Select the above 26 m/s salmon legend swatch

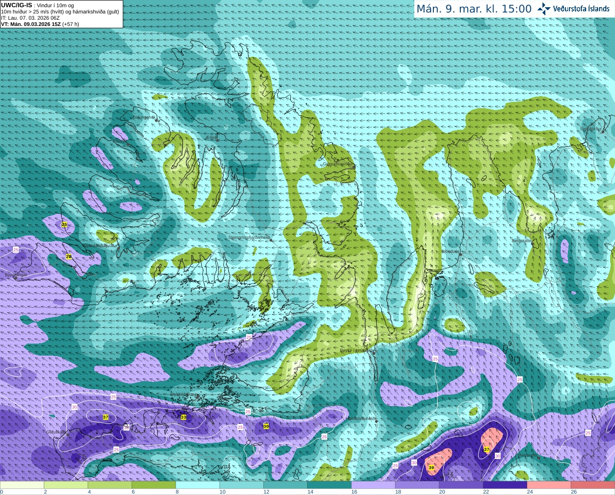[x=593, y=485]
